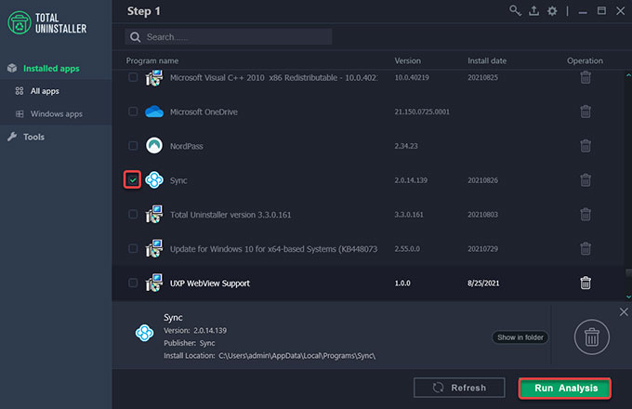Click trash icon for Microsoft OneDrive
Viewport: 632px width, 409px height.
click(586, 112)
